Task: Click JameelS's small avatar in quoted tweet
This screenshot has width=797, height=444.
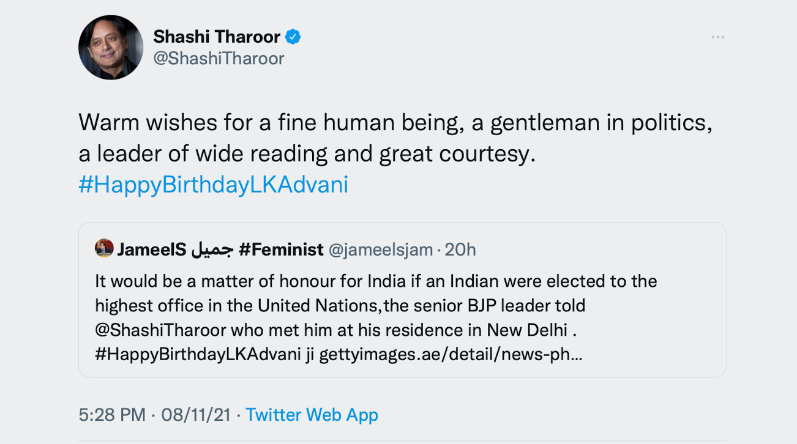Action: coord(104,249)
